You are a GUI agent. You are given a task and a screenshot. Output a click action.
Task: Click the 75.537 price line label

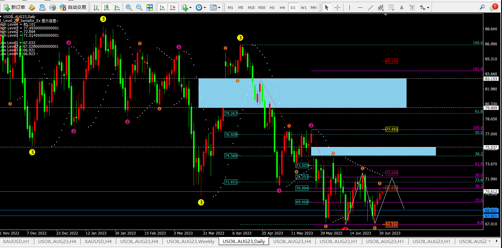[491, 147]
